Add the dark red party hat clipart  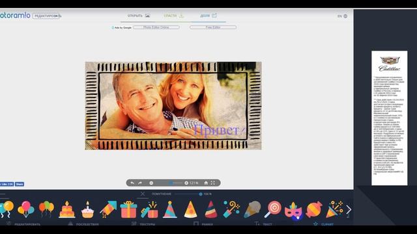[211, 209]
